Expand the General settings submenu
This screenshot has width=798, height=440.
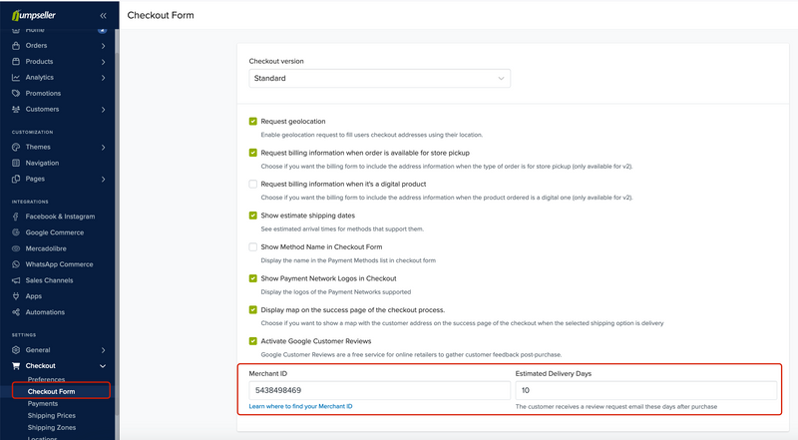[104, 350]
